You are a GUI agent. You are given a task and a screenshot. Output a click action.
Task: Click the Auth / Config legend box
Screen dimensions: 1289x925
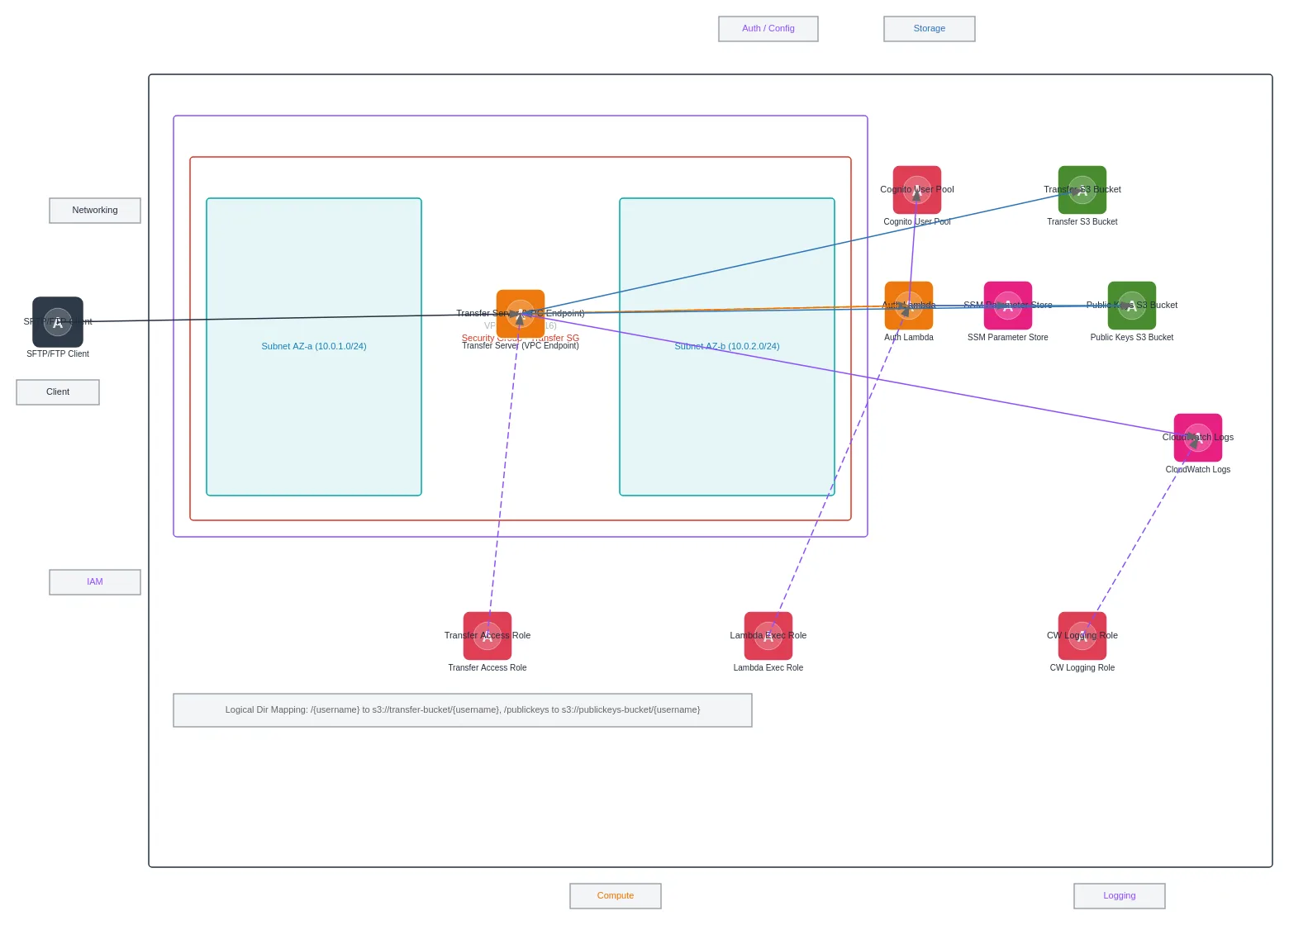(768, 29)
